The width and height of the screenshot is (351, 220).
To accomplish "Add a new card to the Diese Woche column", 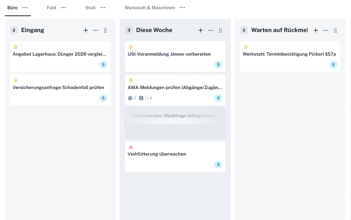I will [200, 30].
